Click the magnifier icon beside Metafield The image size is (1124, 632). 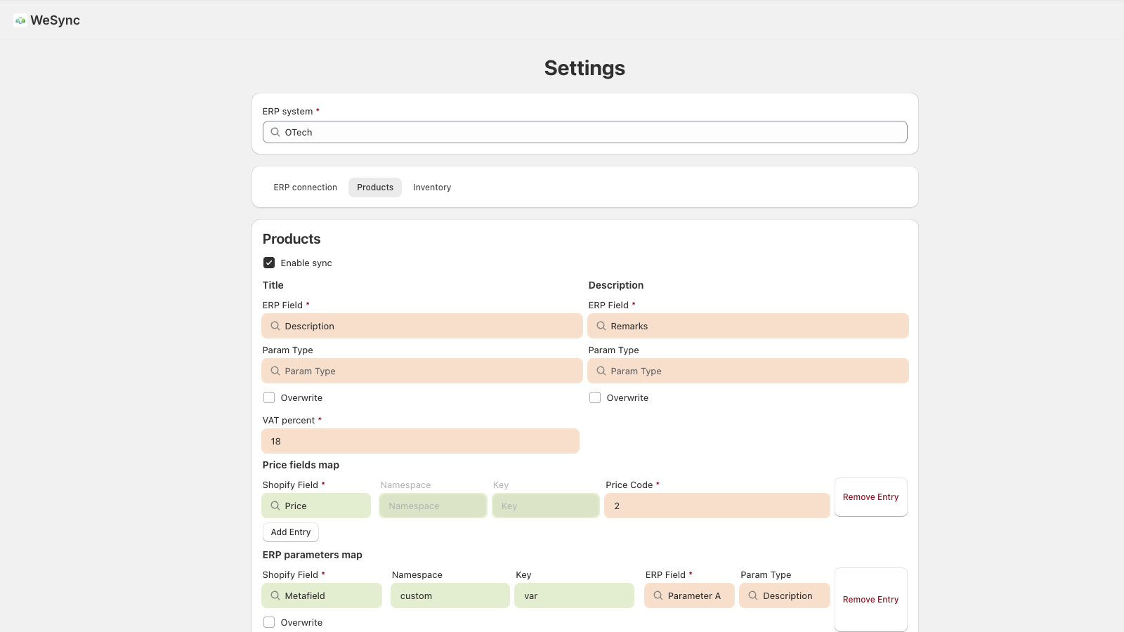coord(275,595)
